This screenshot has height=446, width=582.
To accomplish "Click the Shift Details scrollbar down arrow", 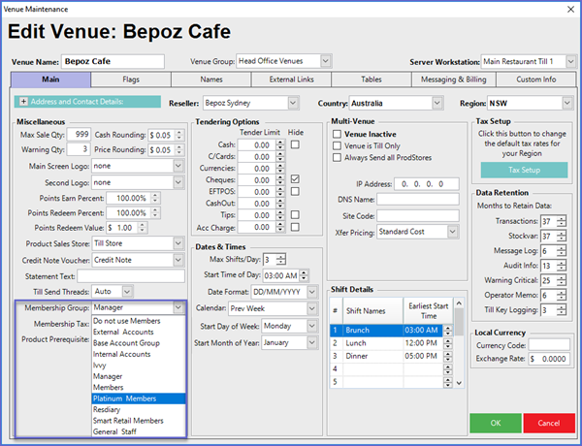I will 459,383.
